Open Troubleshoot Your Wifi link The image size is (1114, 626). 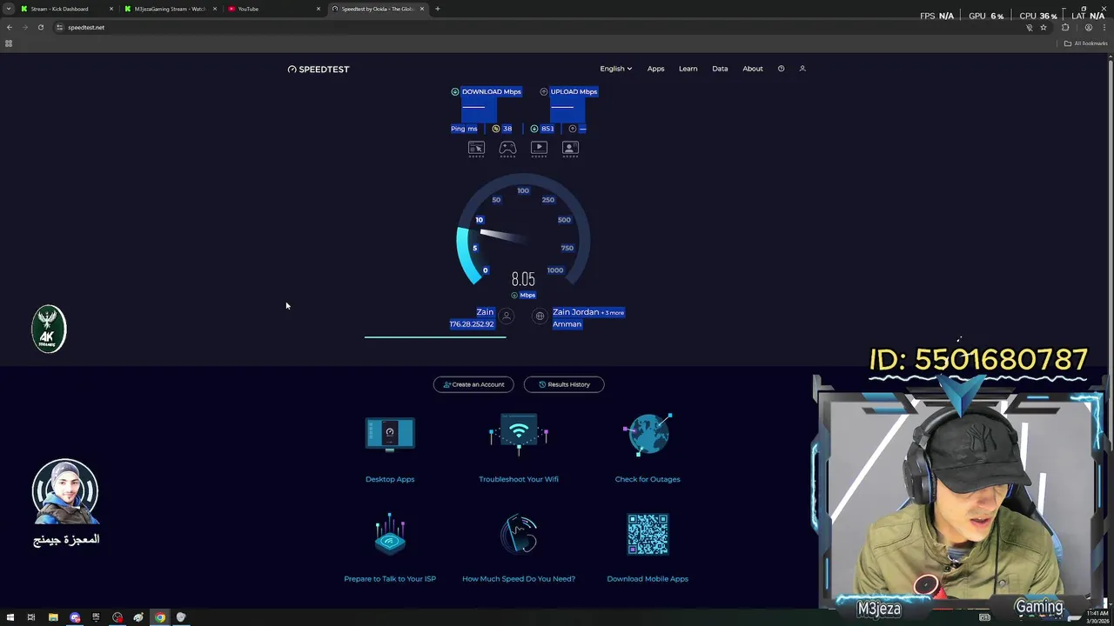tap(519, 479)
